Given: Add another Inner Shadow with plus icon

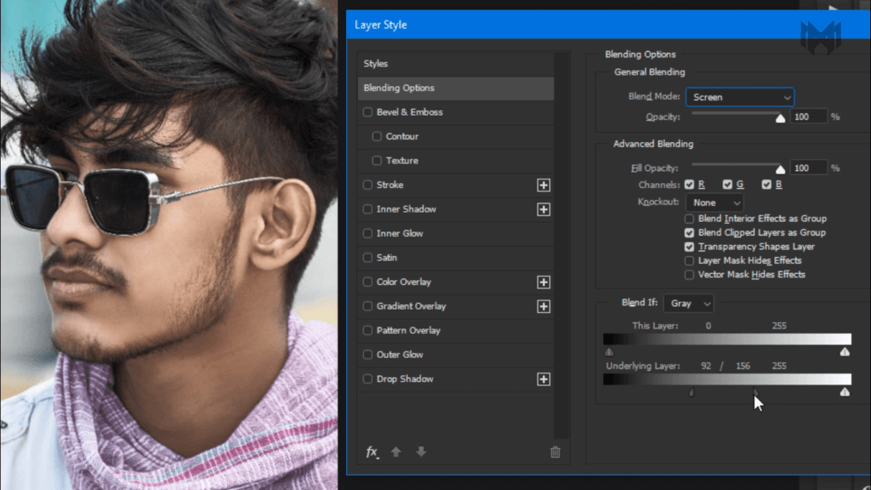Looking at the screenshot, I should [x=544, y=209].
